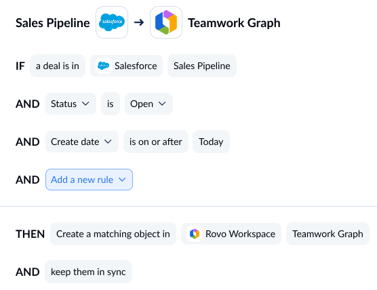Open the Status field dropdown
Image resolution: width=377 pixels, height=290 pixels.
[x=71, y=104]
